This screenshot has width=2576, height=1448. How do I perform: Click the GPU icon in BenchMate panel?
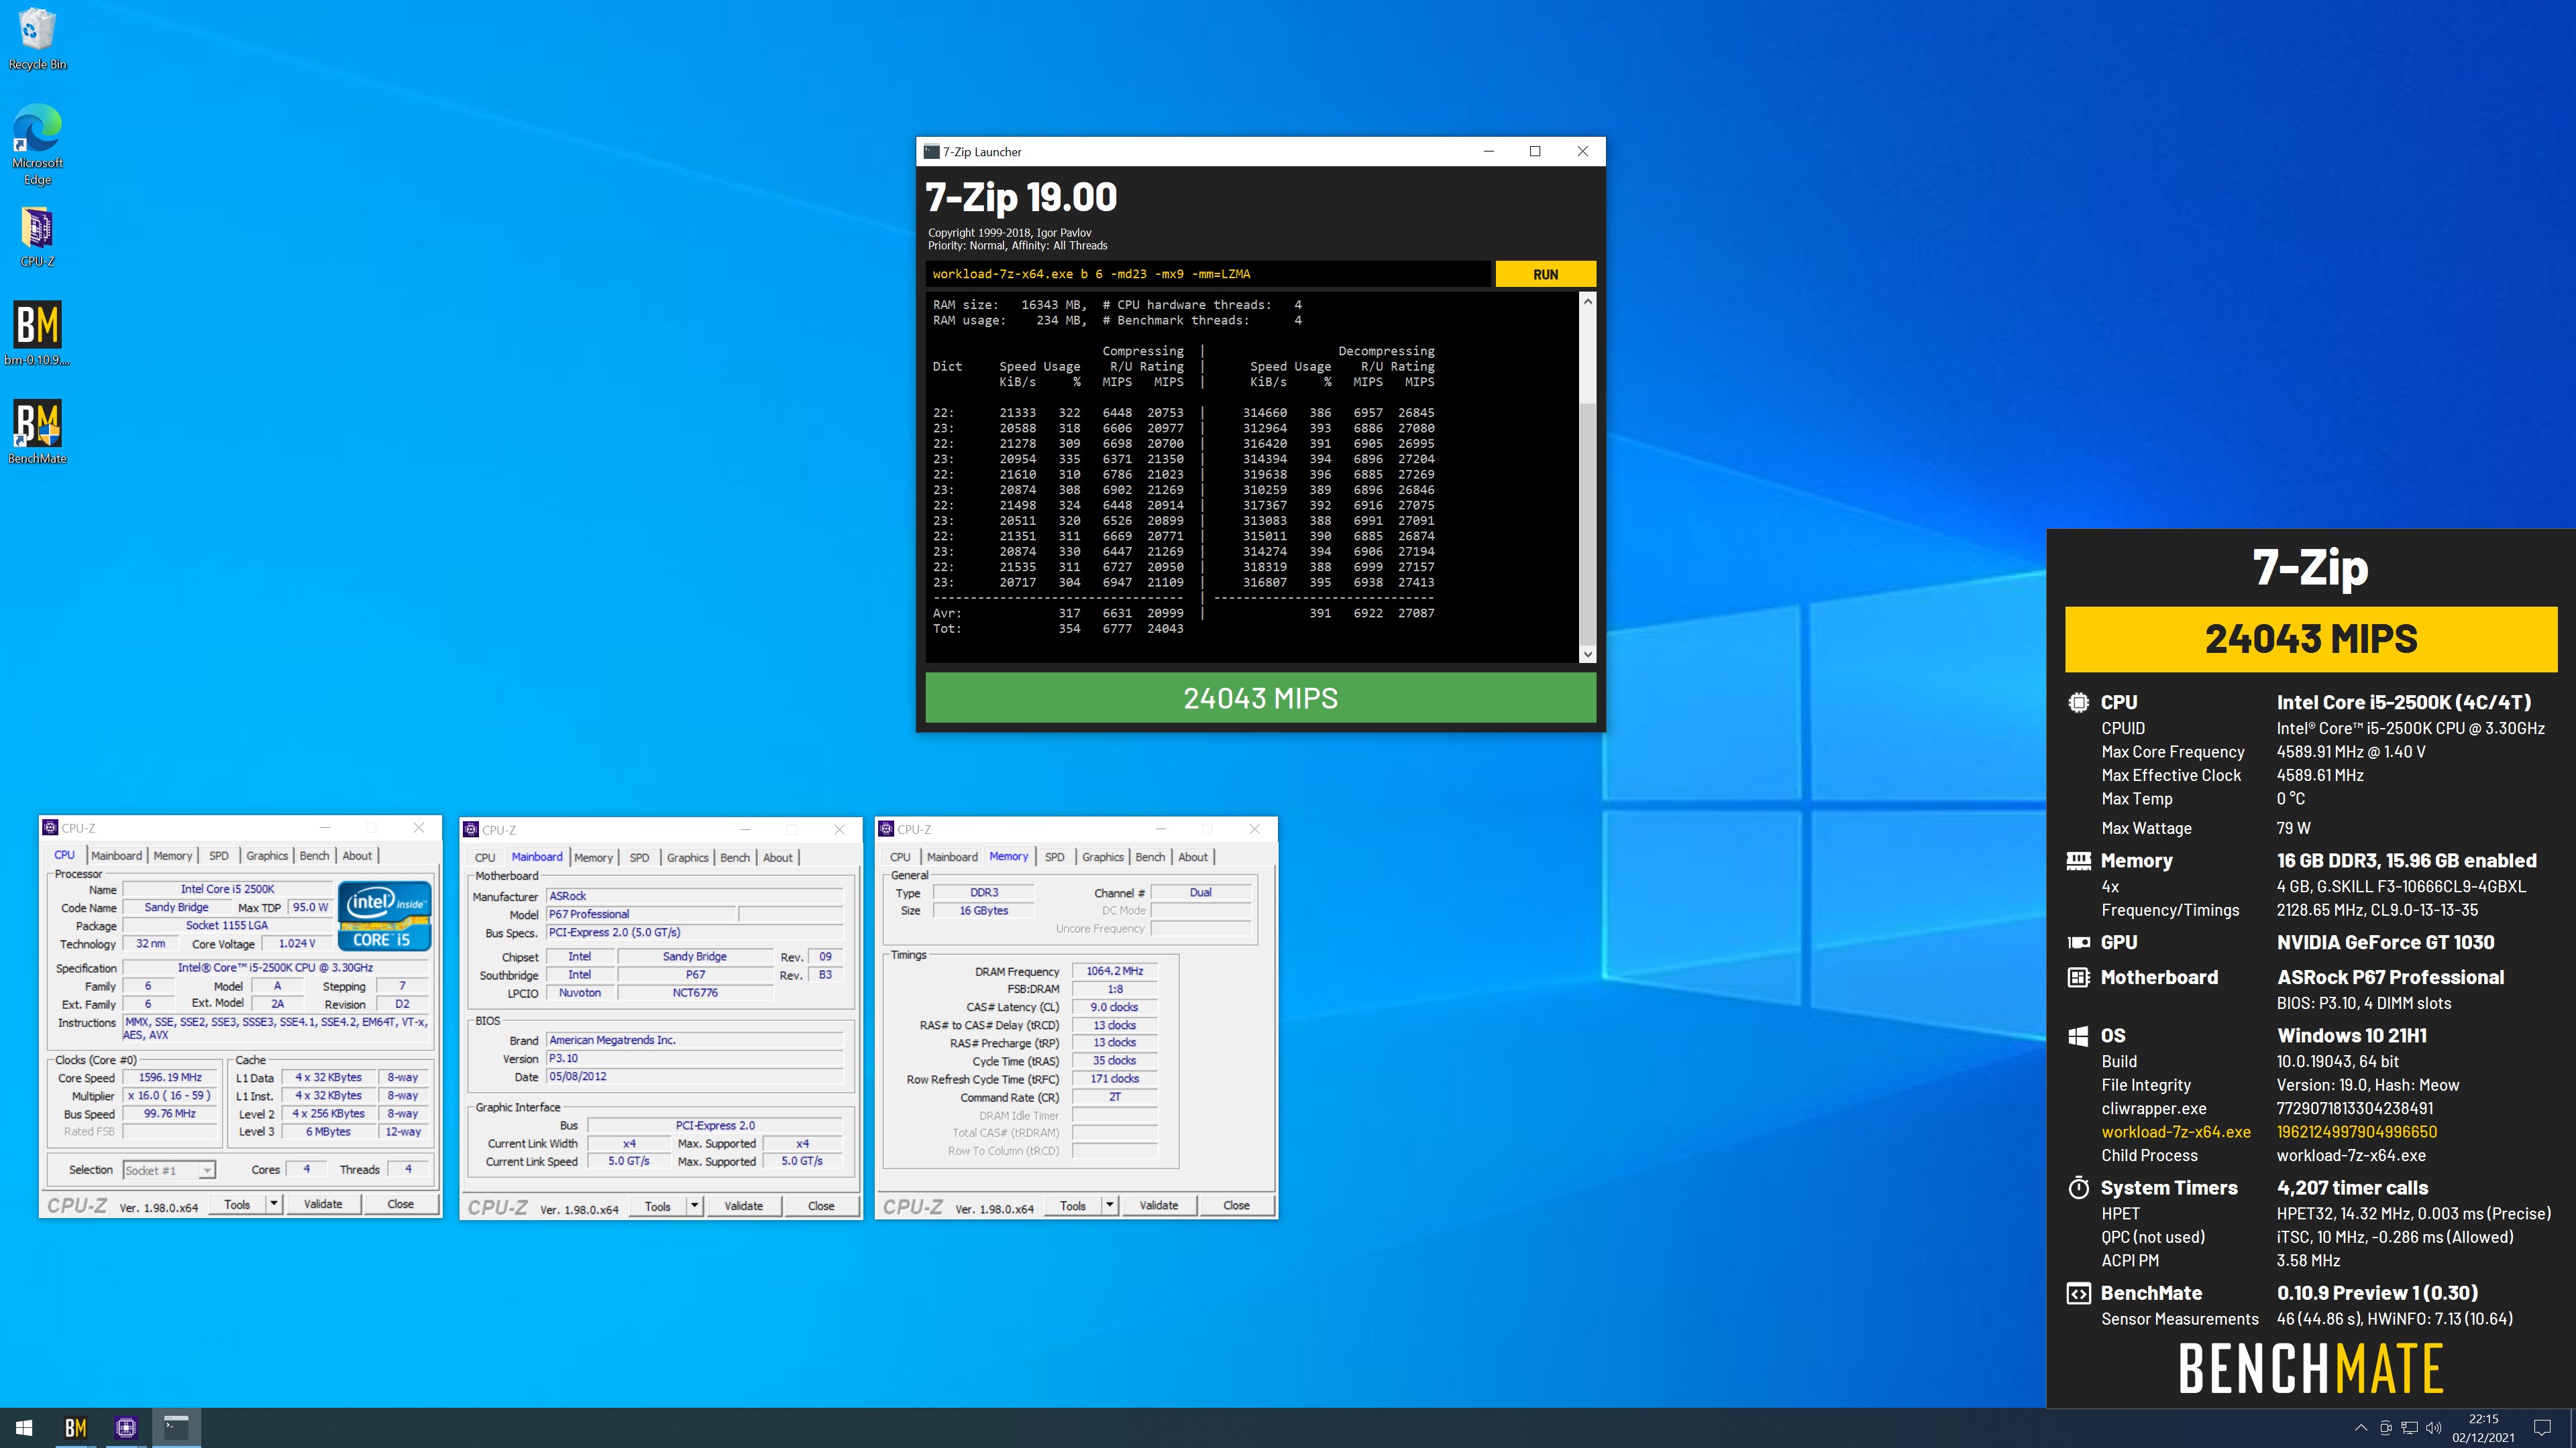(2078, 943)
